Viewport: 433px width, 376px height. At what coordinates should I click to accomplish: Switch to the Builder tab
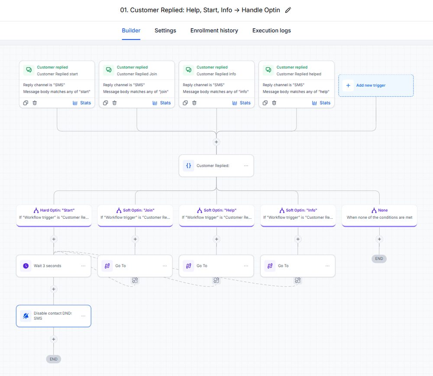click(x=131, y=30)
